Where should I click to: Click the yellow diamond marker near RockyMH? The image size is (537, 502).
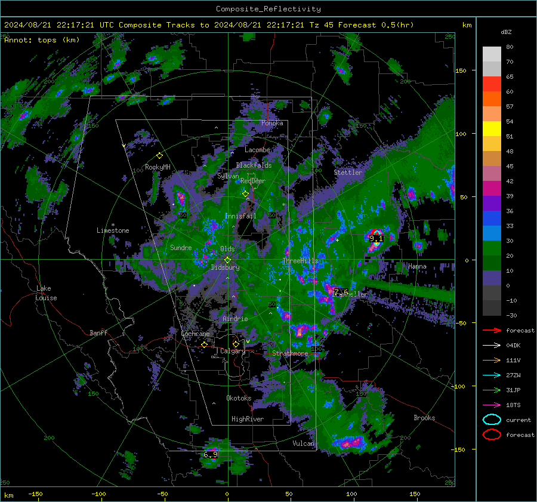(159, 156)
